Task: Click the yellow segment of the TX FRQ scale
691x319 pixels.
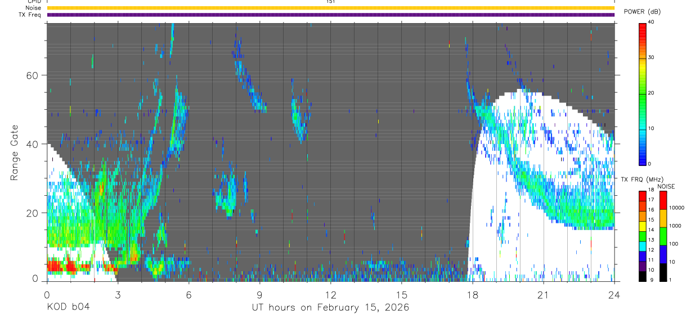Action: (x=642, y=226)
